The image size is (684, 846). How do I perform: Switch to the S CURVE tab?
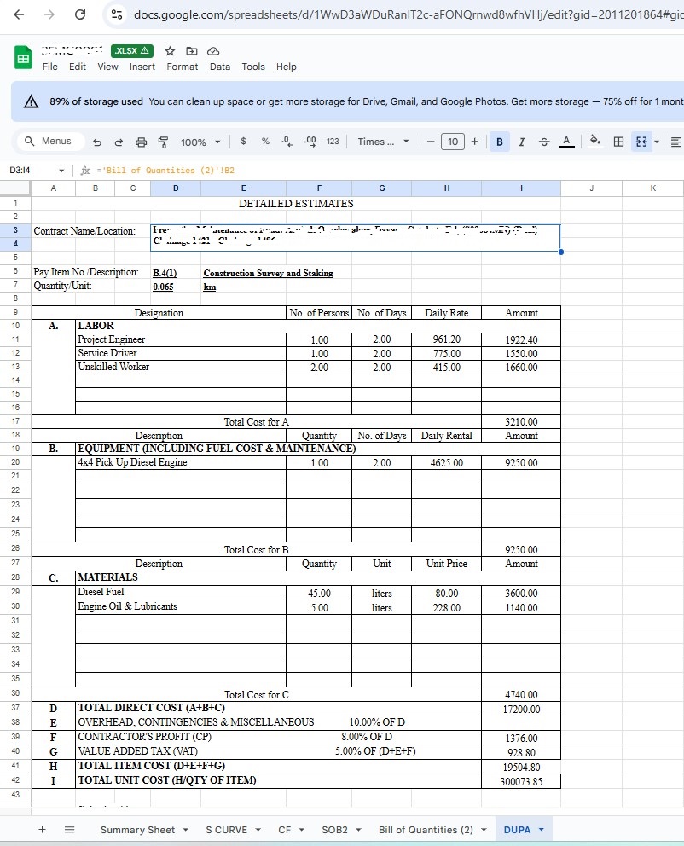pyautogui.click(x=227, y=830)
